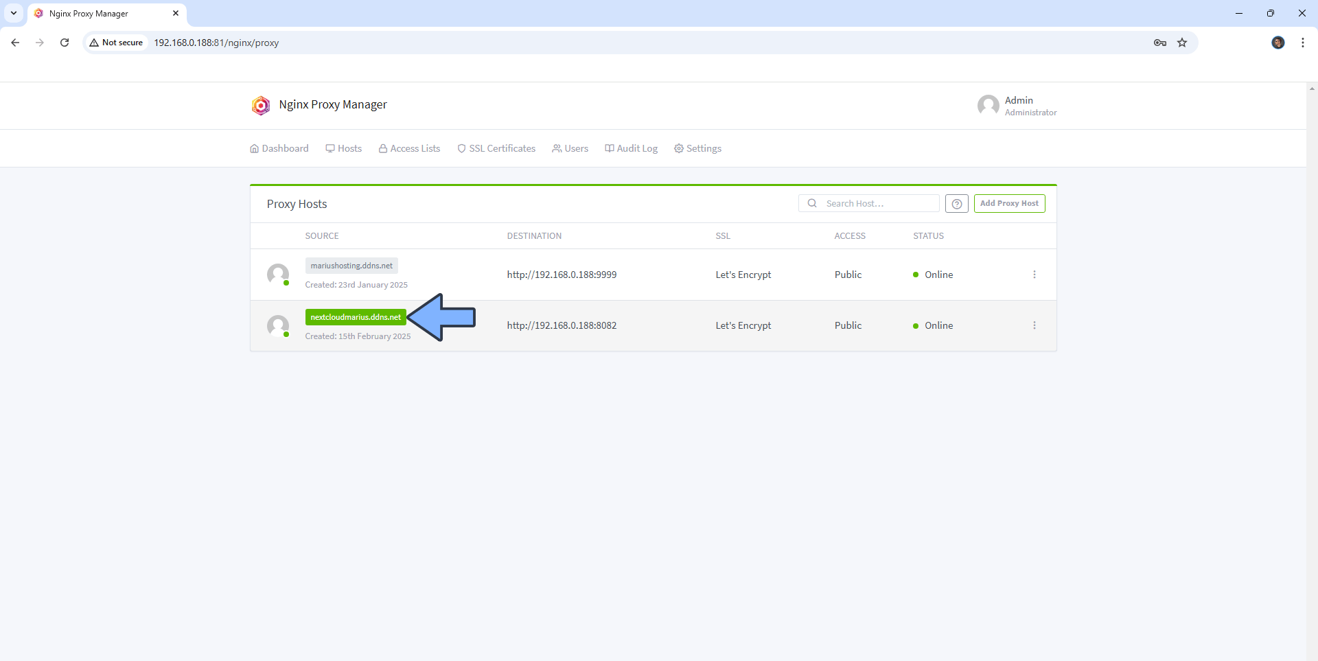Close the Nginx Proxy Manager tab
Image resolution: width=1318 pixels, height=661 pixels.
(x=176, y=13)
